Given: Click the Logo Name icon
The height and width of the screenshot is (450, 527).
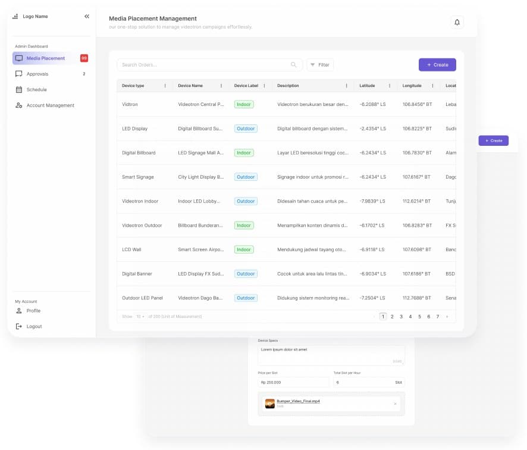Looking at the screenshot, I should 15,16.
